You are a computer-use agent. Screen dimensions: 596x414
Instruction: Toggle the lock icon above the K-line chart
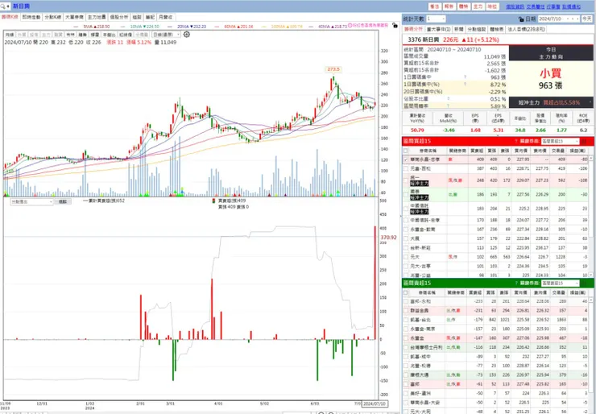point(395,26)
